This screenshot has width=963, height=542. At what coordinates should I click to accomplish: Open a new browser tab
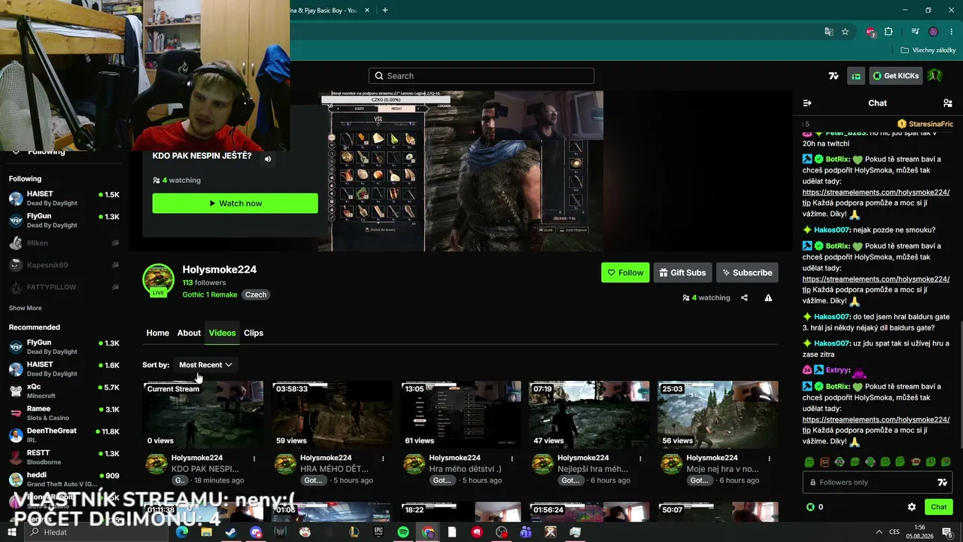(385, 10)
